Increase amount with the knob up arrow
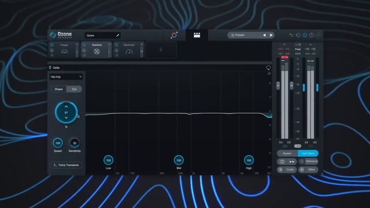The image size is (370, 208). point(66,106)
